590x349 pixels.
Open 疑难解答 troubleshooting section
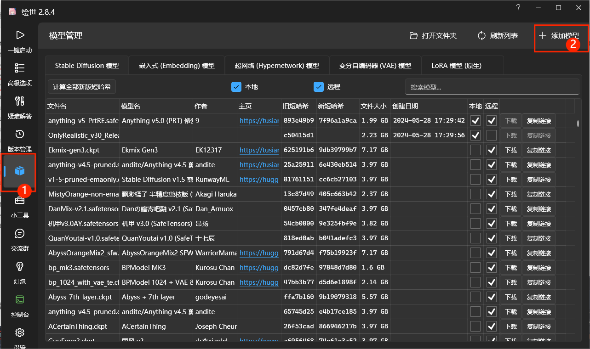(x=20, y=107)
